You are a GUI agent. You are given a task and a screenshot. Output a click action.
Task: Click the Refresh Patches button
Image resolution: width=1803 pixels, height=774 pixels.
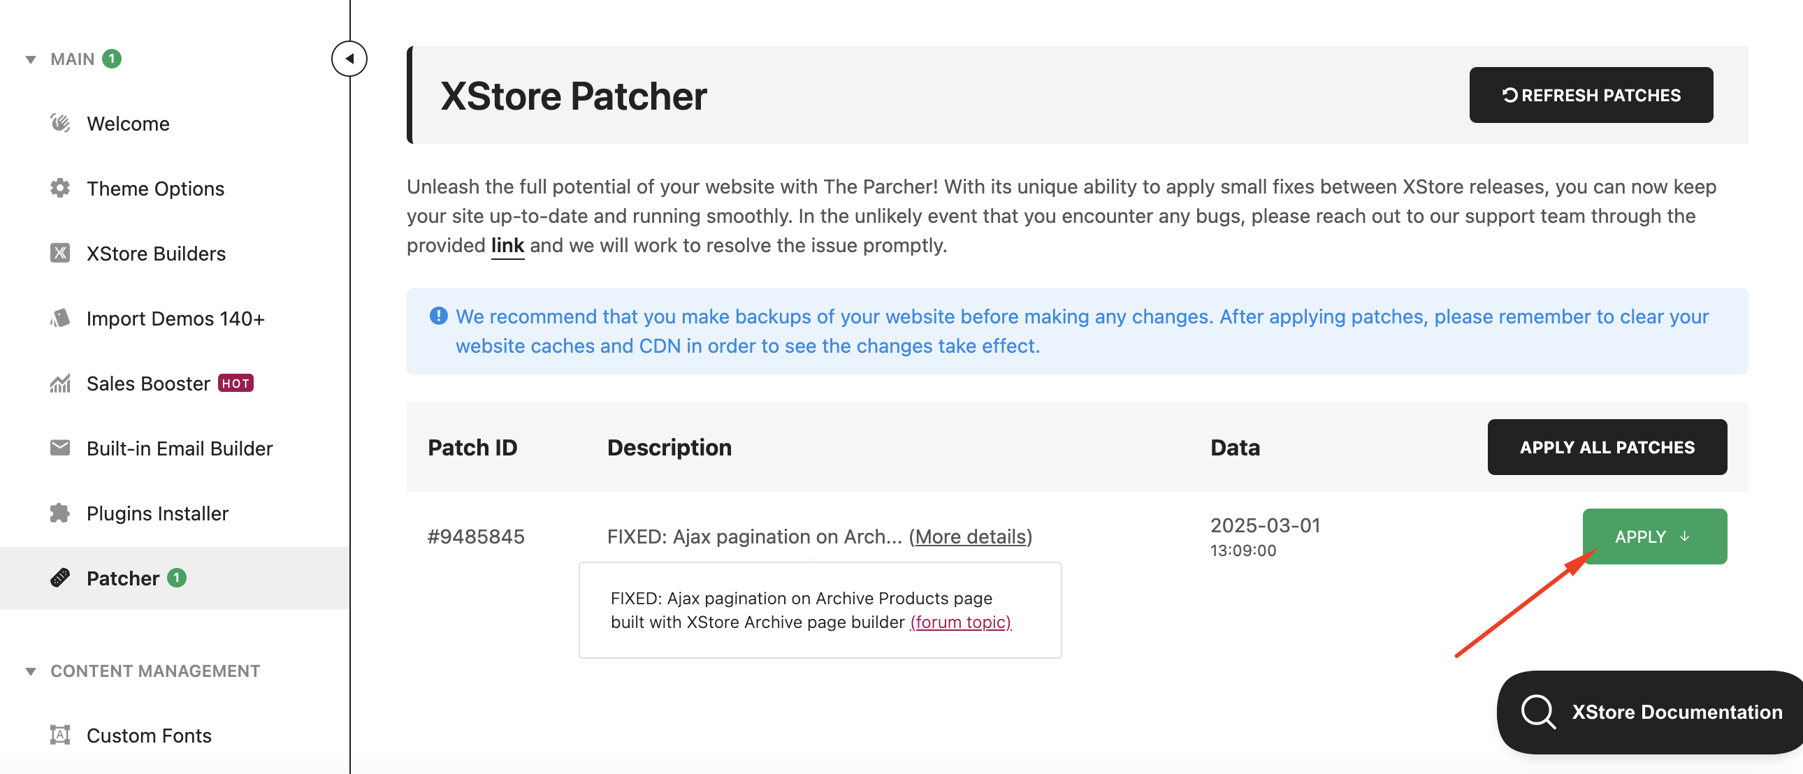tap(1591, 95)
